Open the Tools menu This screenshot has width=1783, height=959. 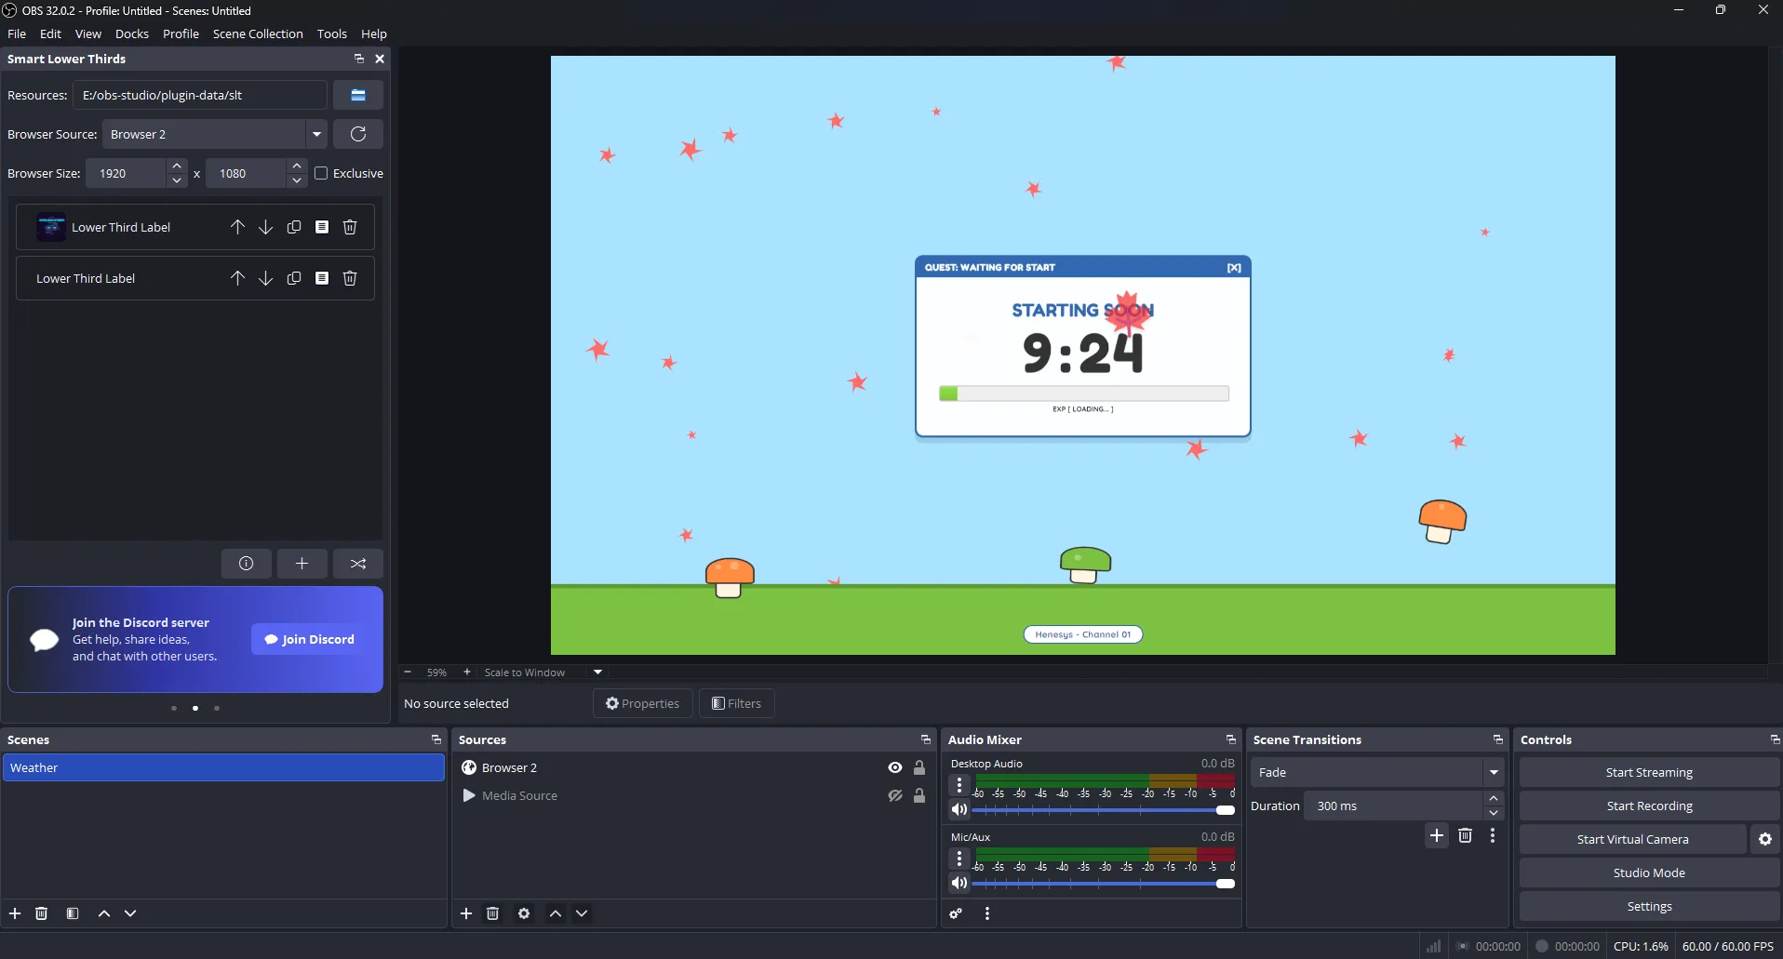[332, 33]
